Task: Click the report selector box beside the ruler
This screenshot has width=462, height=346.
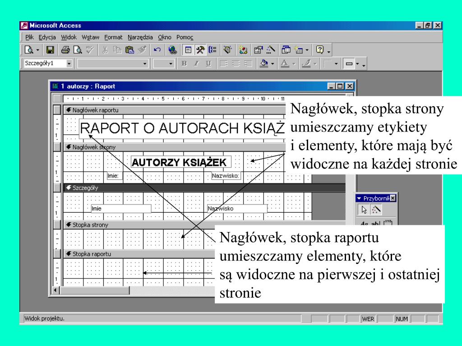Action: (x=57, y=99)
